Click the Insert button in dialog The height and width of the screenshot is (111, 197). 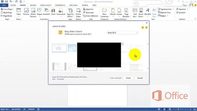point(128,78)
